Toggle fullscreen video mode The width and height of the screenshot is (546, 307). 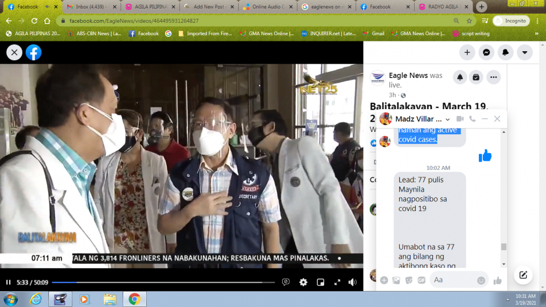tap(337, 282)
